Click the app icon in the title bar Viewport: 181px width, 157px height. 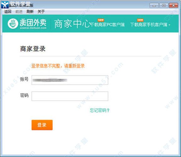(x=5, y=5)
